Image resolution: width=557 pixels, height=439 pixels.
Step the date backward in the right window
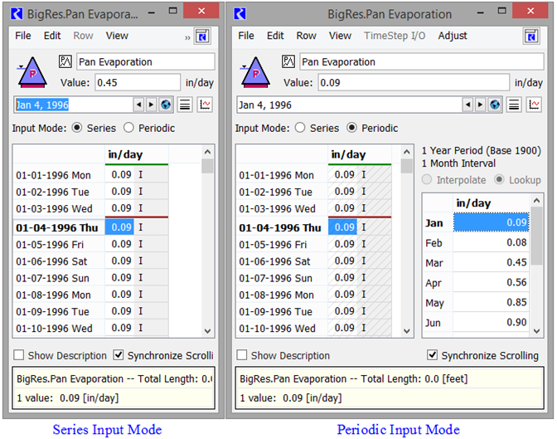coord(468,105)
